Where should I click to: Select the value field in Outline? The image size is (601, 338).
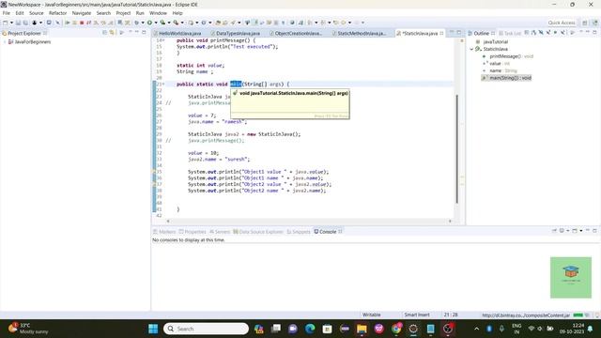[497, 64]
